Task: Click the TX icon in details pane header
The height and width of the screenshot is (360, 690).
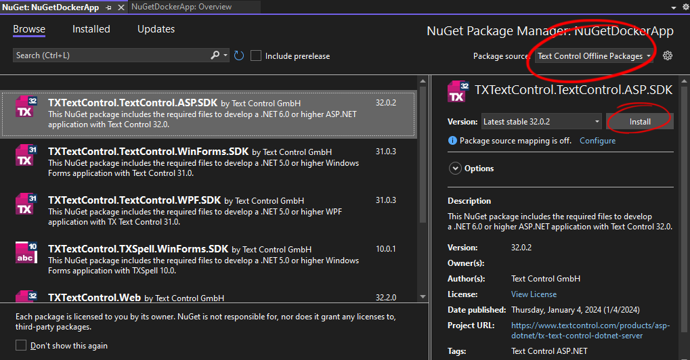Action: 458,91
